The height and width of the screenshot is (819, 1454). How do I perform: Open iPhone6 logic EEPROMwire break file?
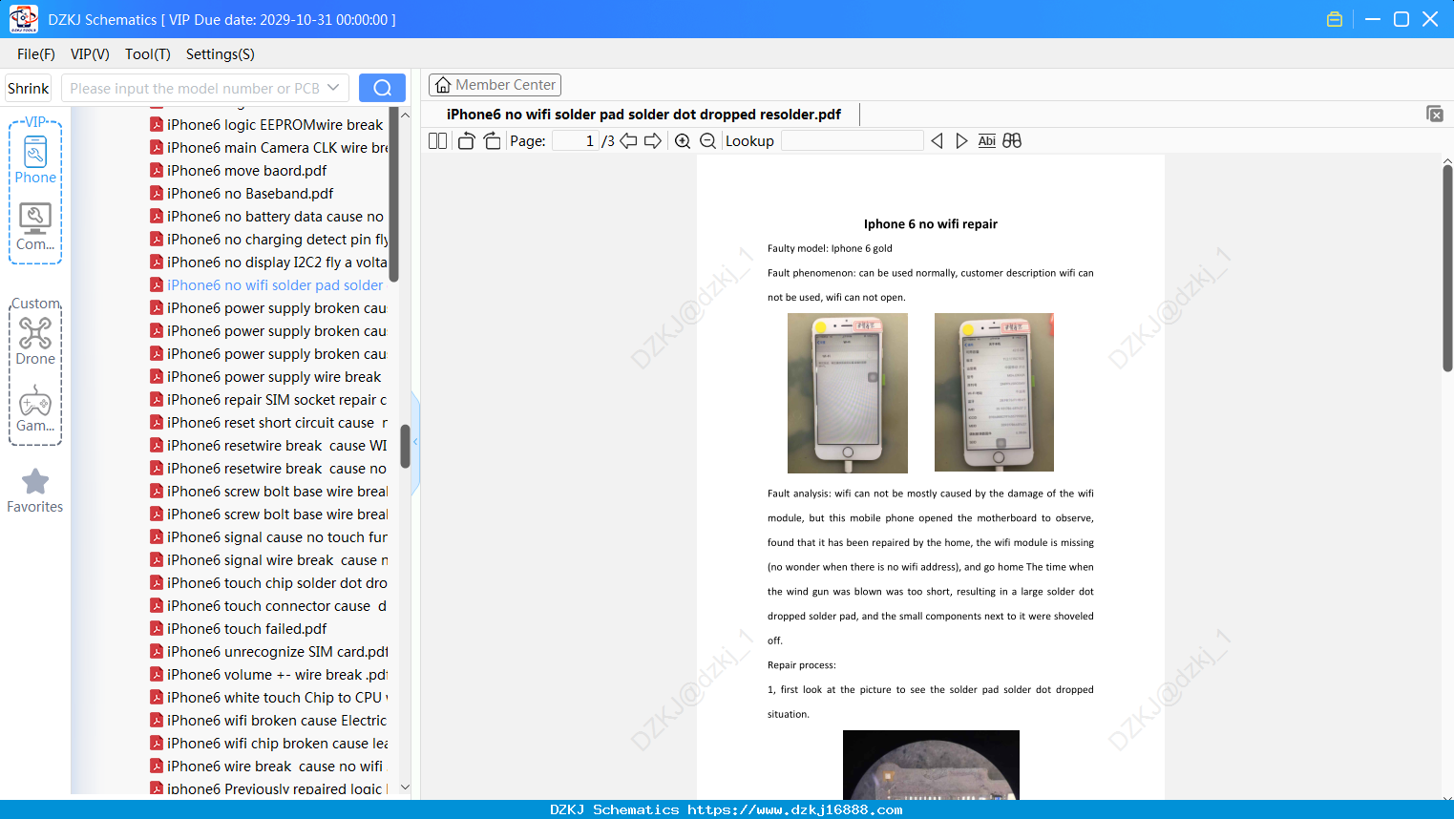click(x=267, y=125)
